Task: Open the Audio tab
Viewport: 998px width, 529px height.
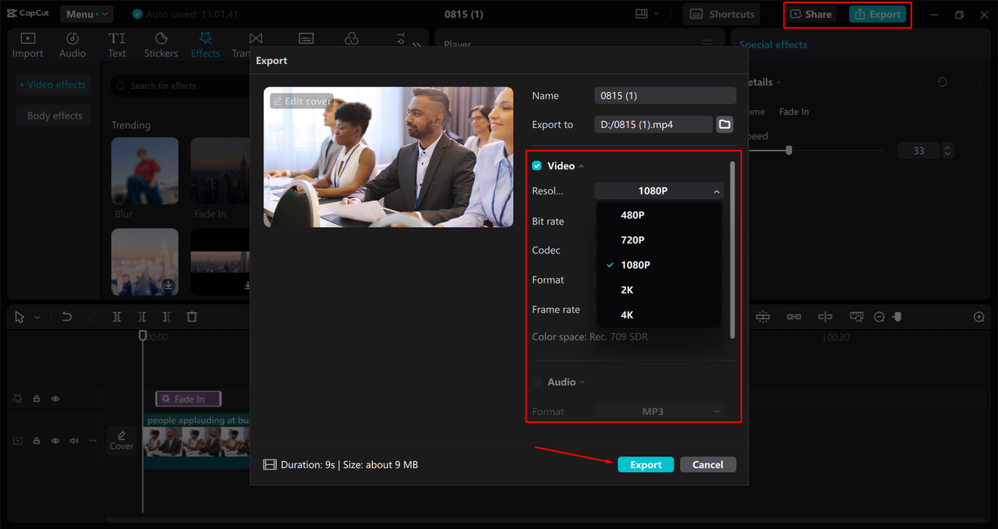Action: coord(73,45)
